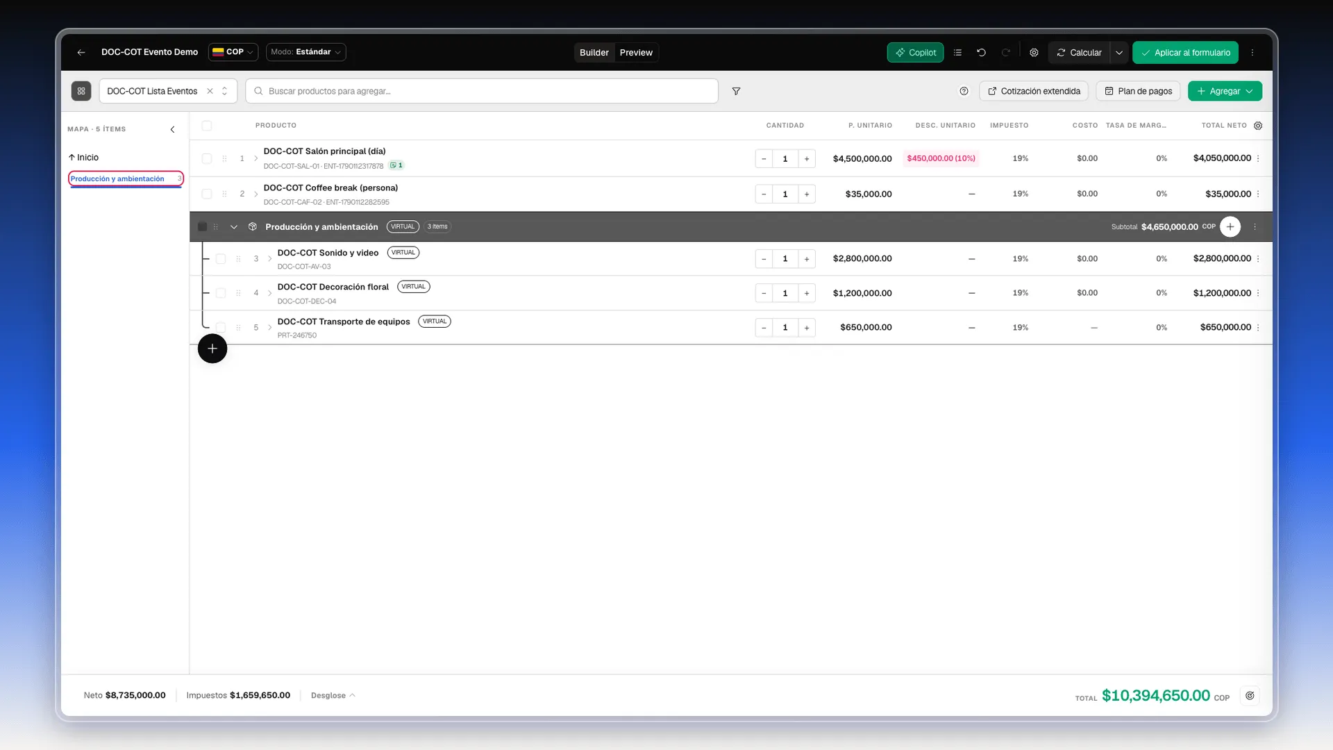Open the Copilot assistant
This screenshot has width=1333, height=750.
click(x=915, y=52)
